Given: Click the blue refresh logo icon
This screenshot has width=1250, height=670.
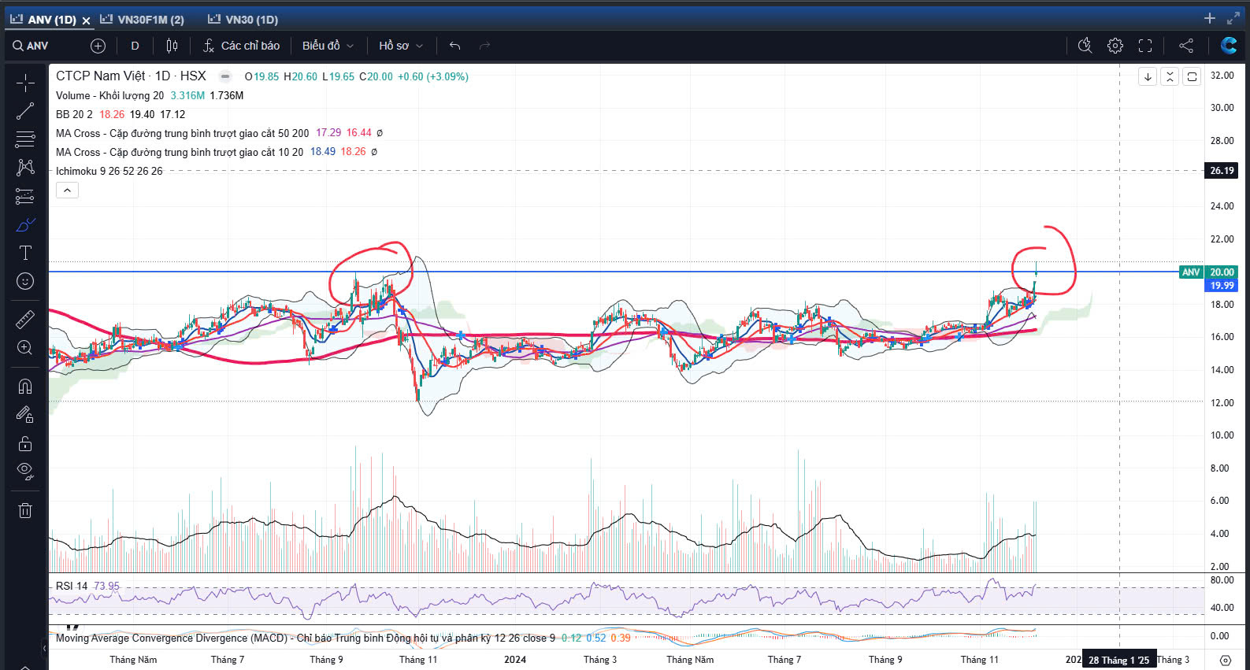Looking at the screenshot, I should (x=1229, y=46).
